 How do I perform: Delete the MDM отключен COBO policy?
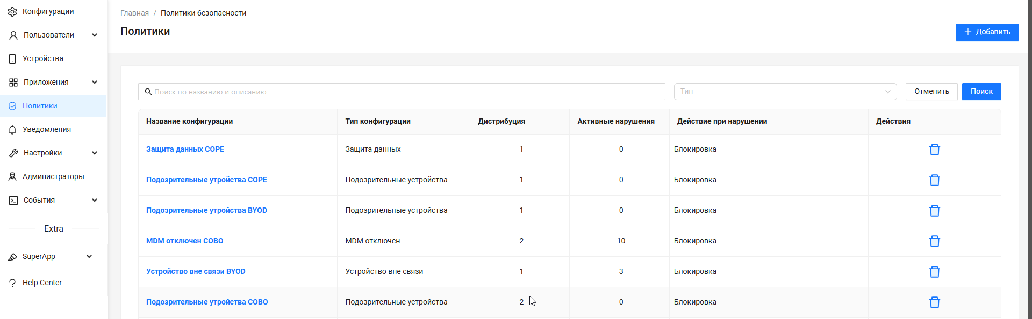tap(934, 241)
